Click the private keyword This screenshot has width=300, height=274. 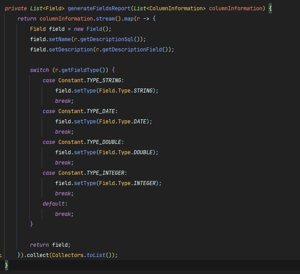click(16, 8)
